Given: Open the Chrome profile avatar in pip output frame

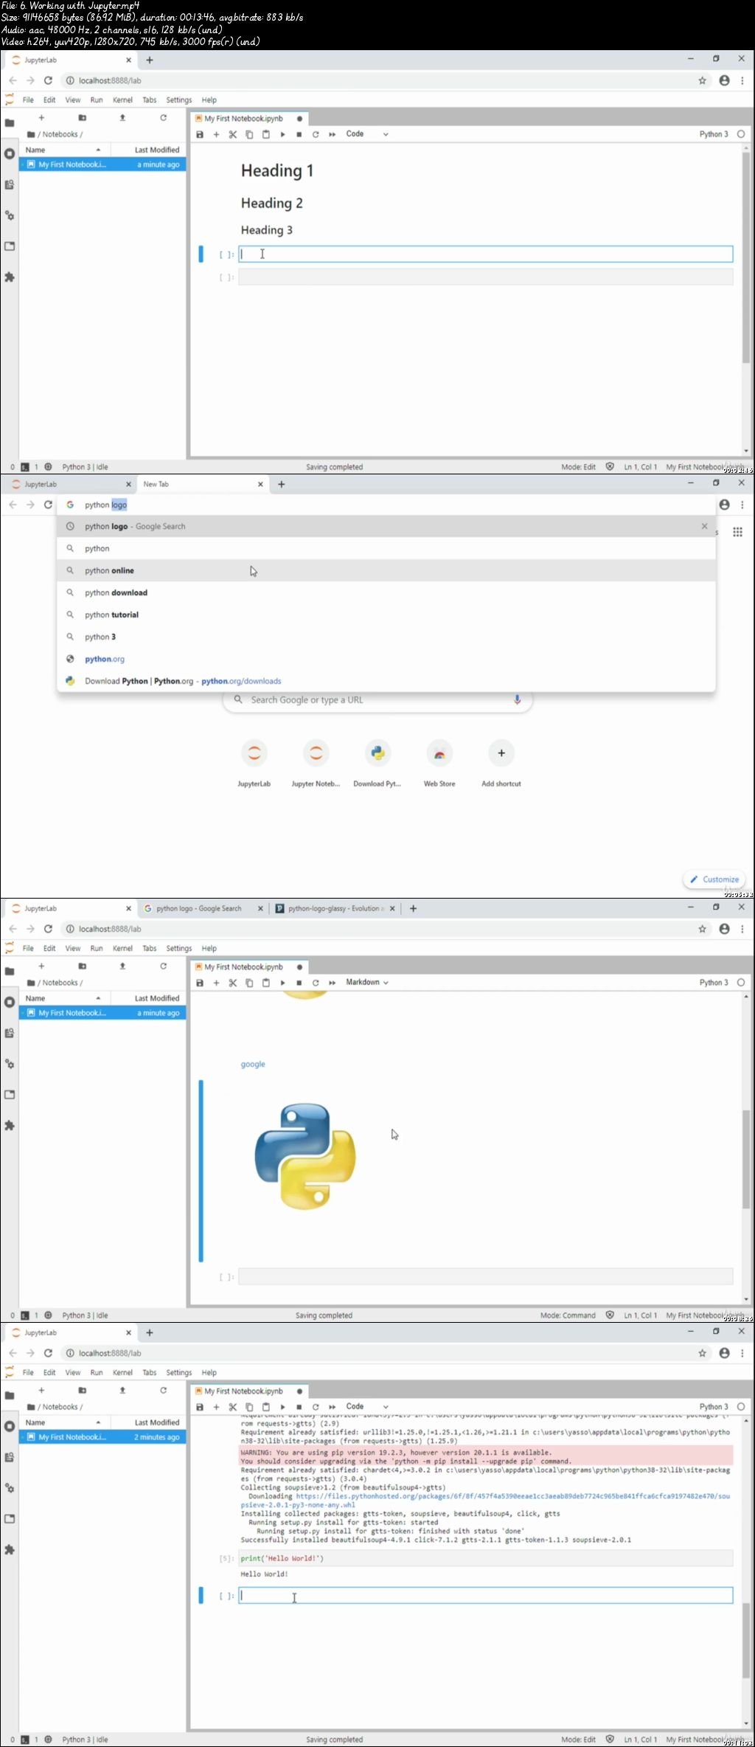Looking at the screenshot, I should tap(725, 1353).
